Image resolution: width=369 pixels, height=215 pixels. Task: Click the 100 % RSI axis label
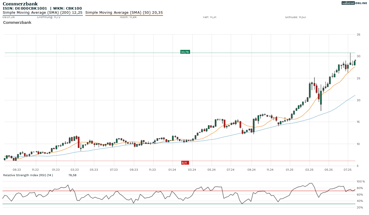(361, 181)
